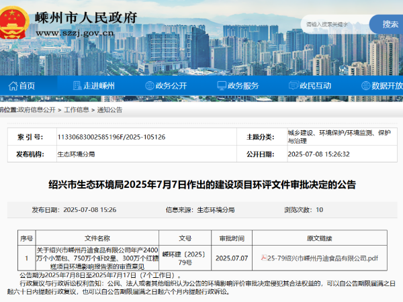403x302 pixels.
Task: Click the home icon beside 首页
Action: pos(11,86)
